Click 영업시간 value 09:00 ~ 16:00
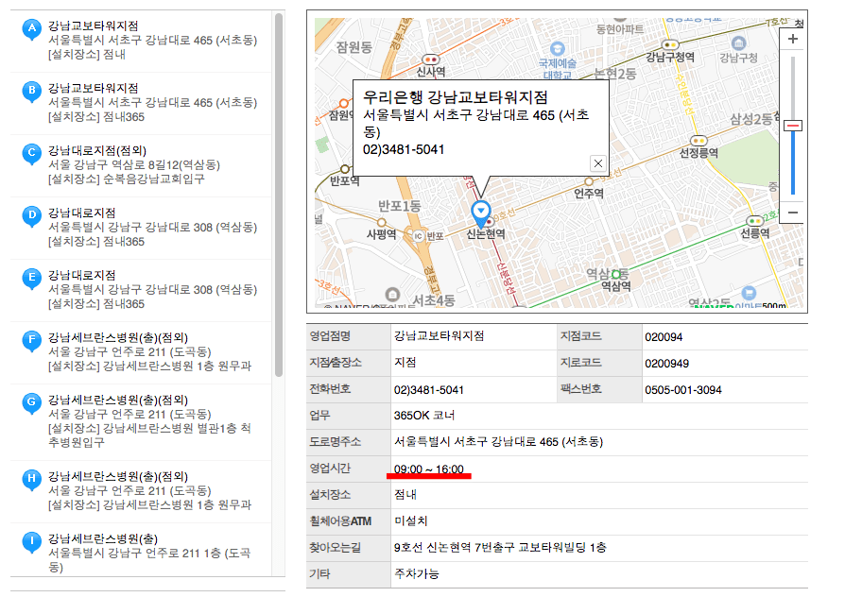845x597 pixels. [x=429, y=469]
